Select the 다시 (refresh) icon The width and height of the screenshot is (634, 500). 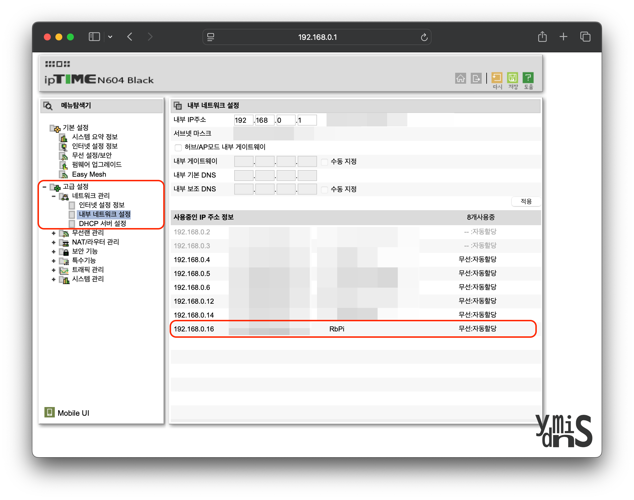point(496,77)
